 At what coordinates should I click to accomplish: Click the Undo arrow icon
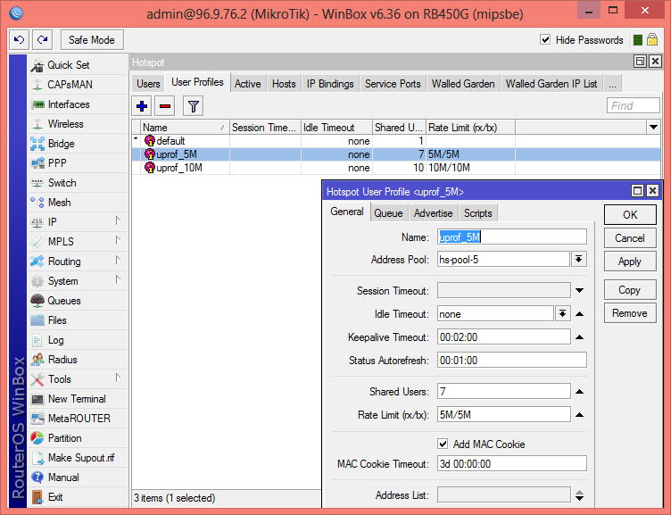click(x=19, y=40)
